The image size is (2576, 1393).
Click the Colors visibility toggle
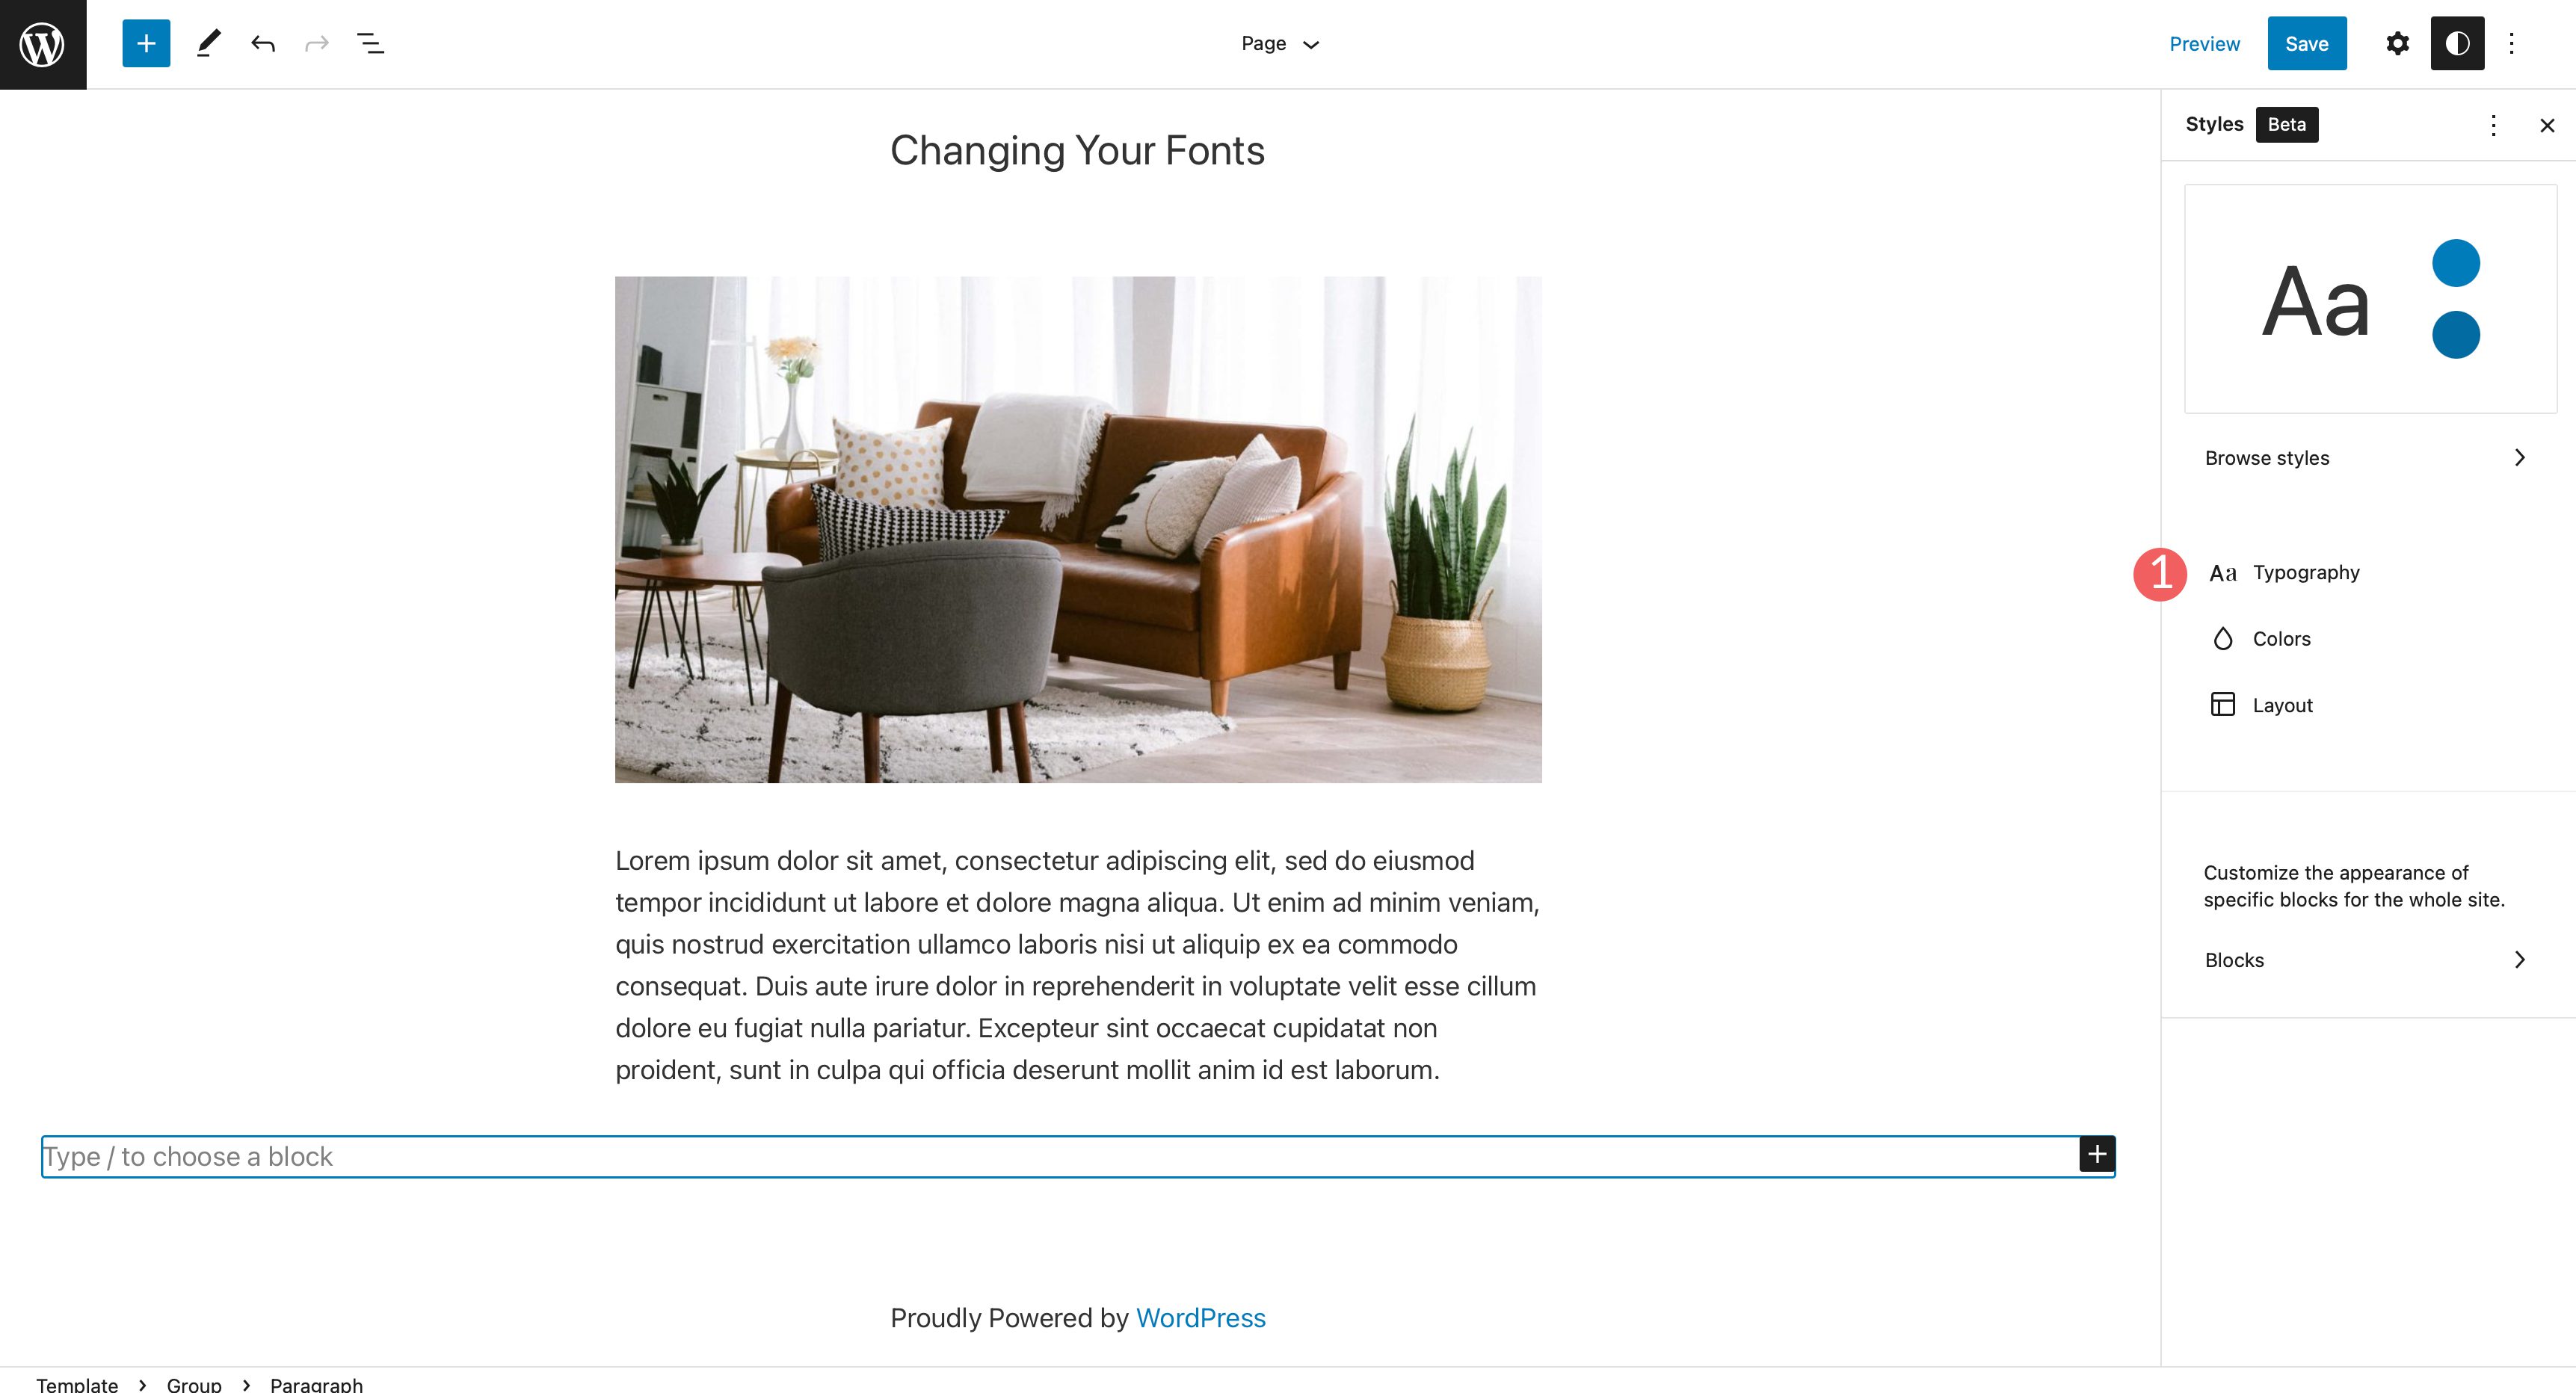[2281, 638]
